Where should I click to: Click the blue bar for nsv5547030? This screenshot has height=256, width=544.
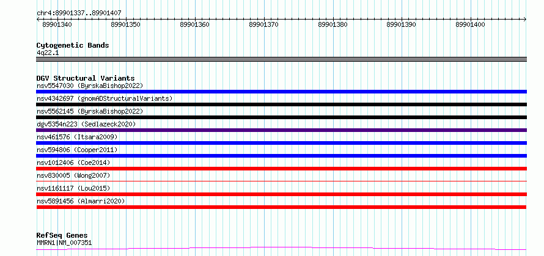click(x=281, y=92)
